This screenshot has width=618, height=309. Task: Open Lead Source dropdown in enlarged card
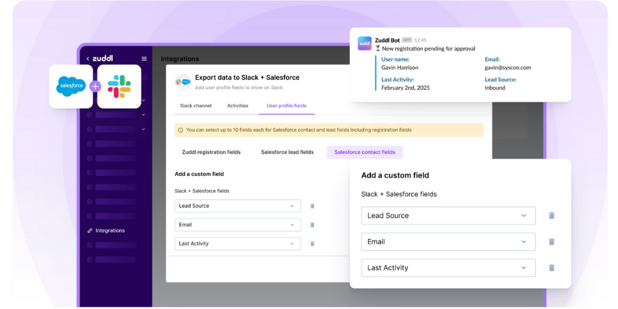[448, 216]
